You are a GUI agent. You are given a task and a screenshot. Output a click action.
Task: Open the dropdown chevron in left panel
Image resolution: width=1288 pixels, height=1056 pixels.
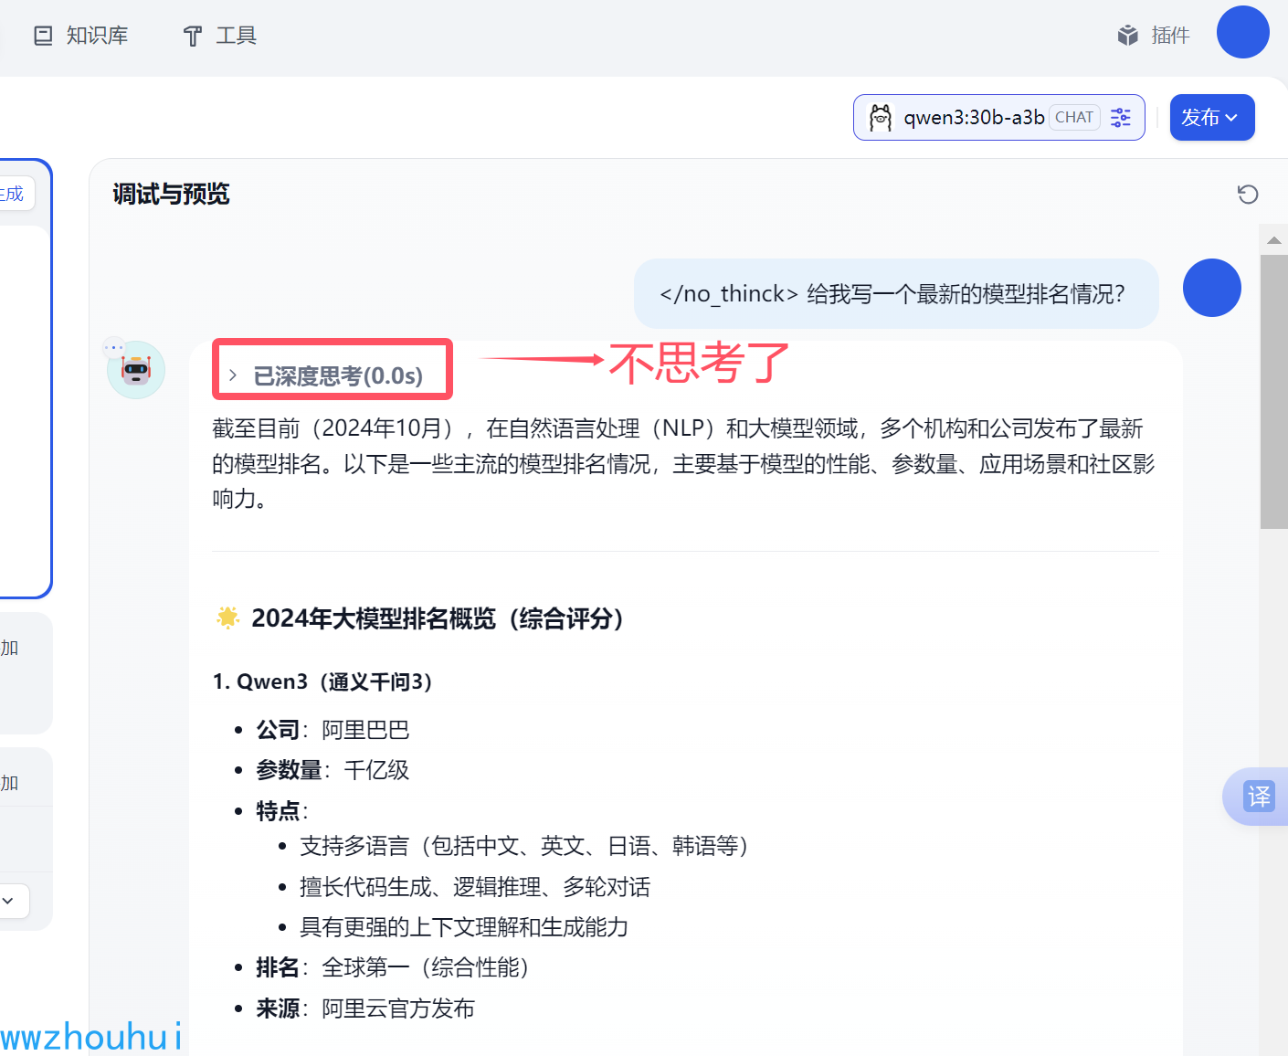point(8,901)
